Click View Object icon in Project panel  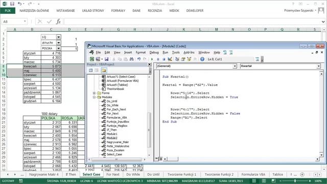[97, 71]
